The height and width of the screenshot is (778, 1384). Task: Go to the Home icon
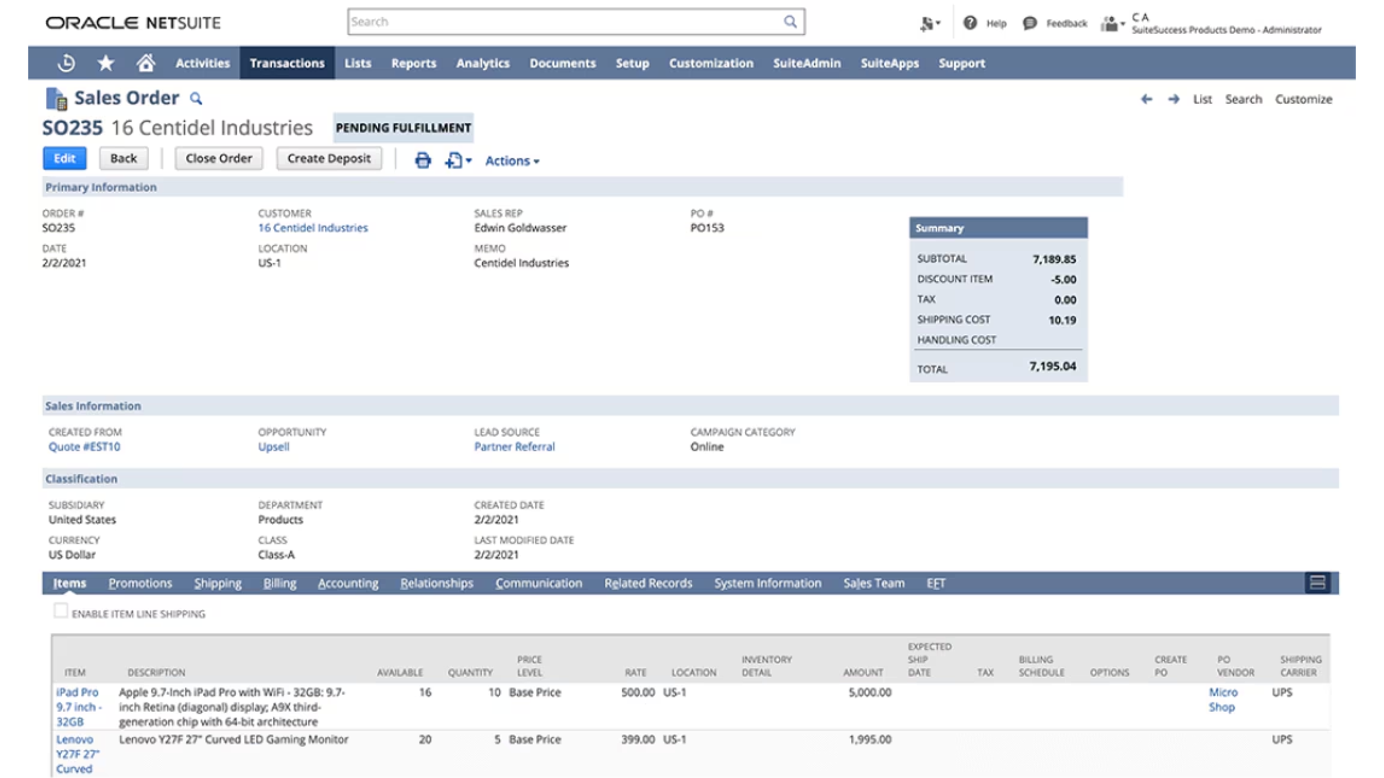145,63
